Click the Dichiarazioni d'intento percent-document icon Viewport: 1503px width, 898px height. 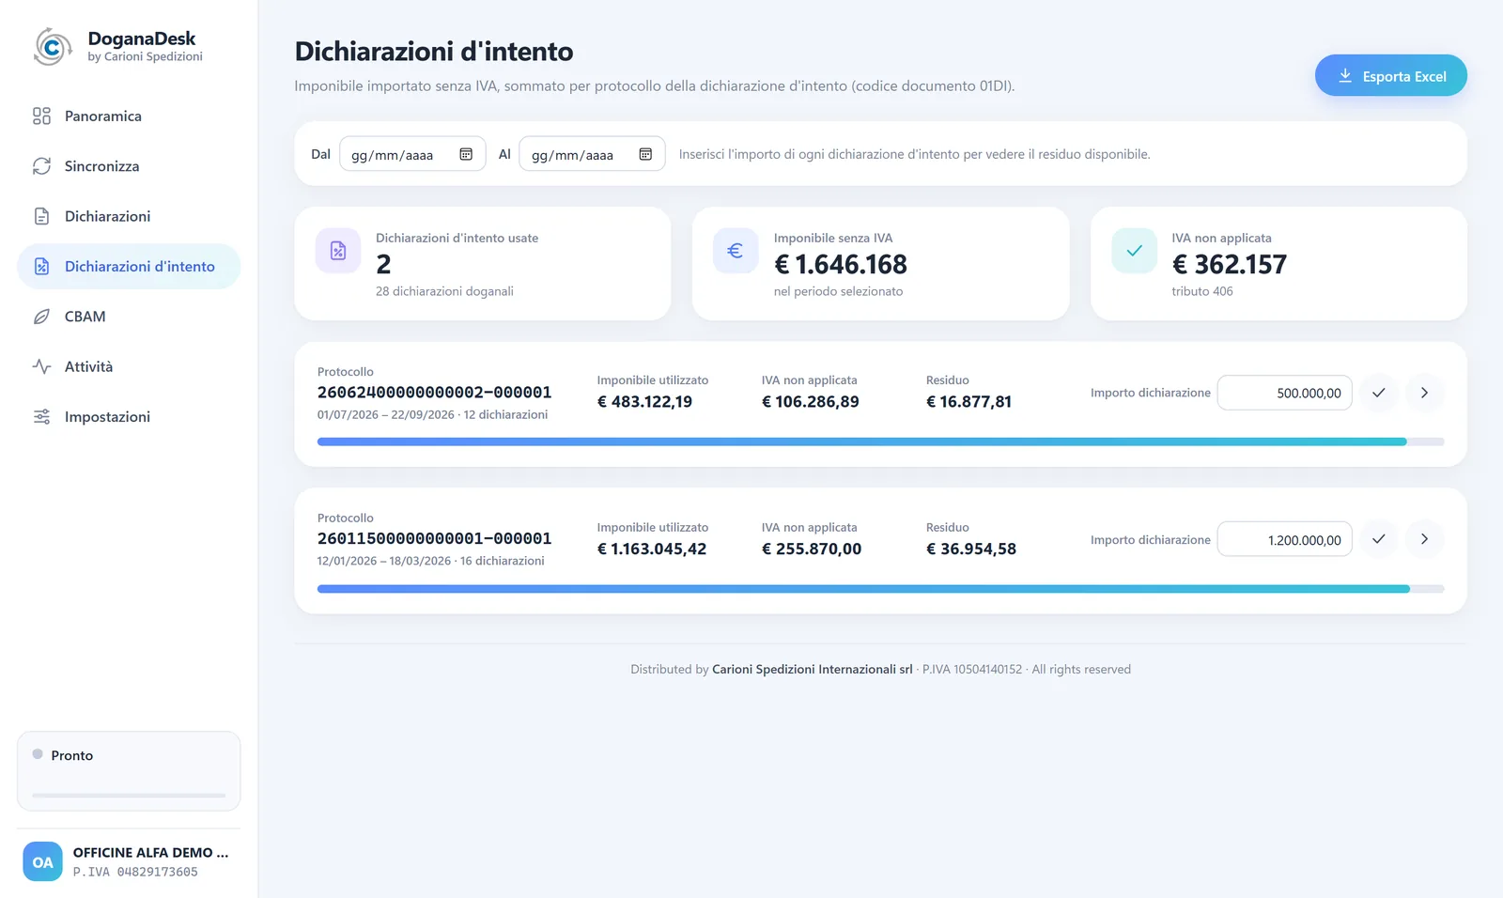(x=41, y=267)
